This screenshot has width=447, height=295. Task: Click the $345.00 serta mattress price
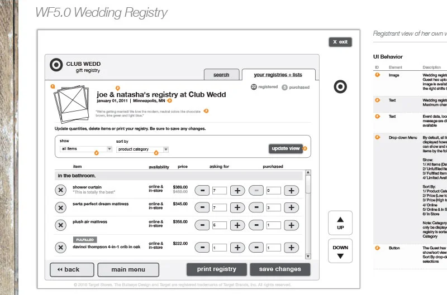(180, 204)
